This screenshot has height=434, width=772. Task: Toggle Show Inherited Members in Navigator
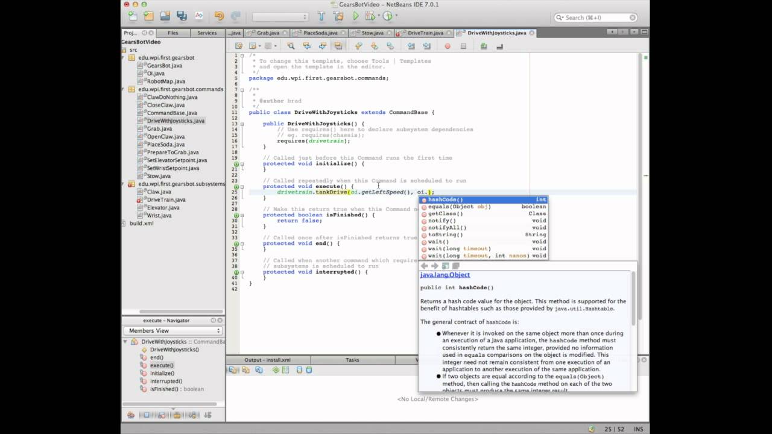click(131, 415)
